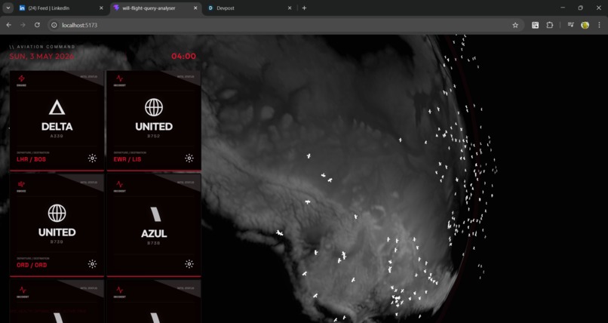Click the DELTA airline name
Screen dimensions: 608x323
tap(57, 127)
